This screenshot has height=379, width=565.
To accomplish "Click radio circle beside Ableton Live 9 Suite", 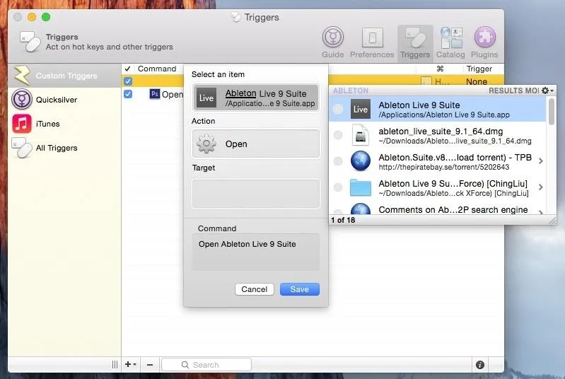I will 338,109.
